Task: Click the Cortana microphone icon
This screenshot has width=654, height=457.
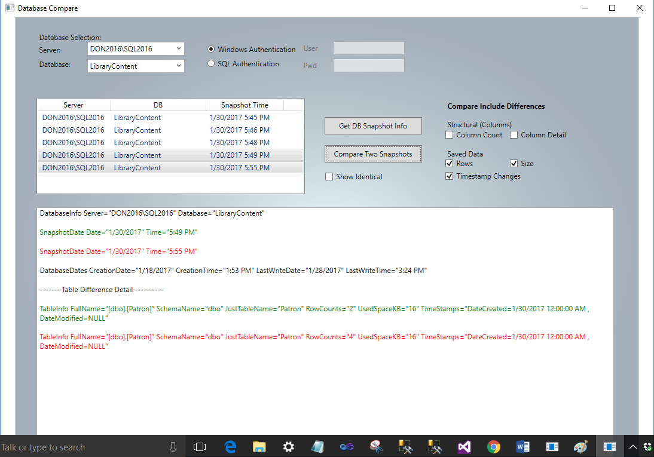Action: click(x=173, y=447)
